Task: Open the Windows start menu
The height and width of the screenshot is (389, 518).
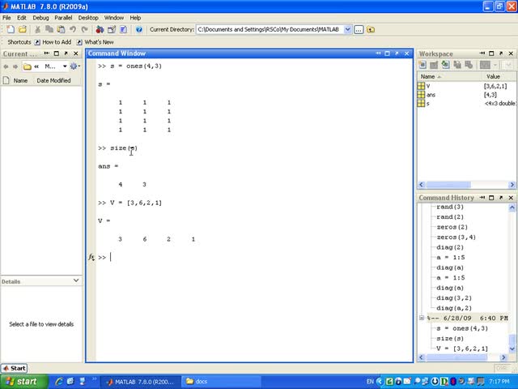Action: (x=23, y=382)
